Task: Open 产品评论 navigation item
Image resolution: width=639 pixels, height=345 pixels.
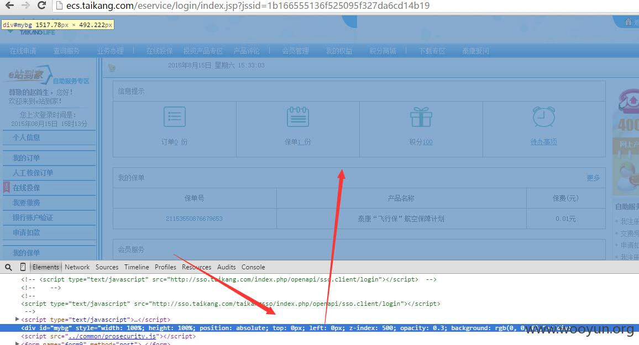Action: 247,51
